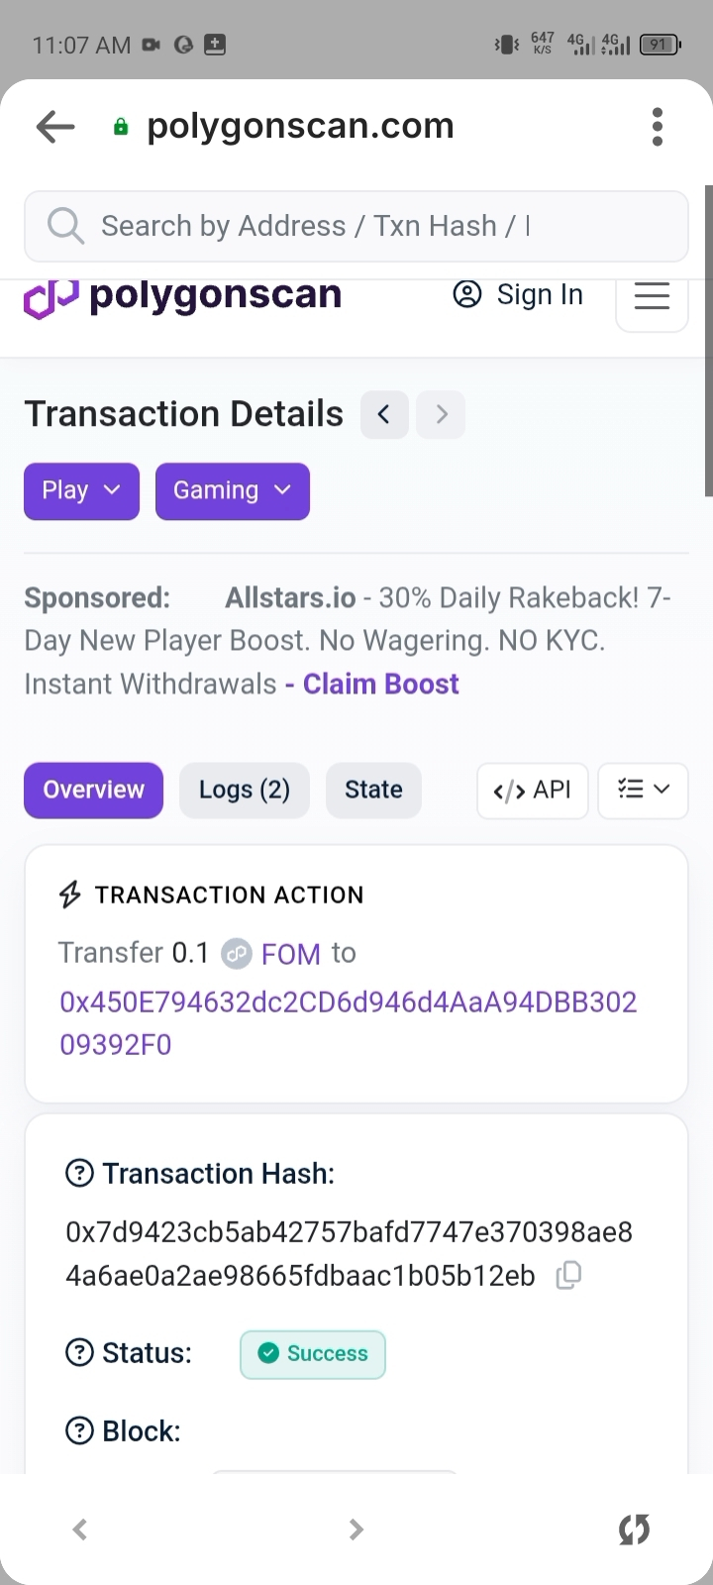Click Sign In

(518, 295)
